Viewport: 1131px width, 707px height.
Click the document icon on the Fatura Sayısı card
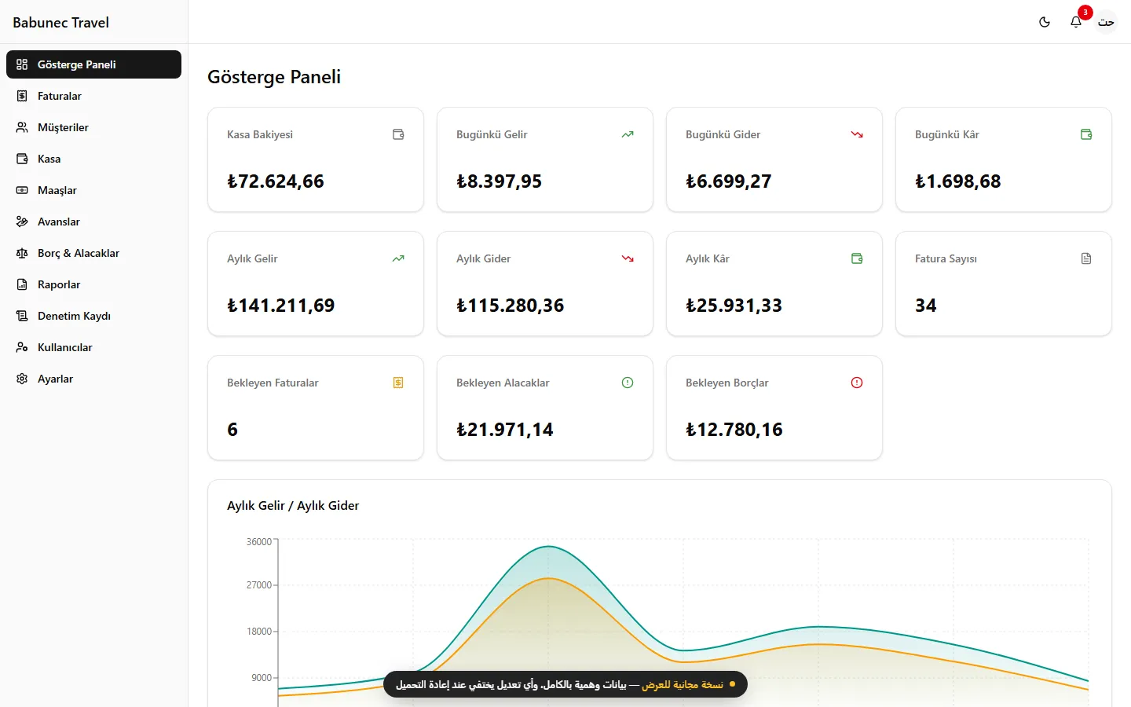point(1086,258)
